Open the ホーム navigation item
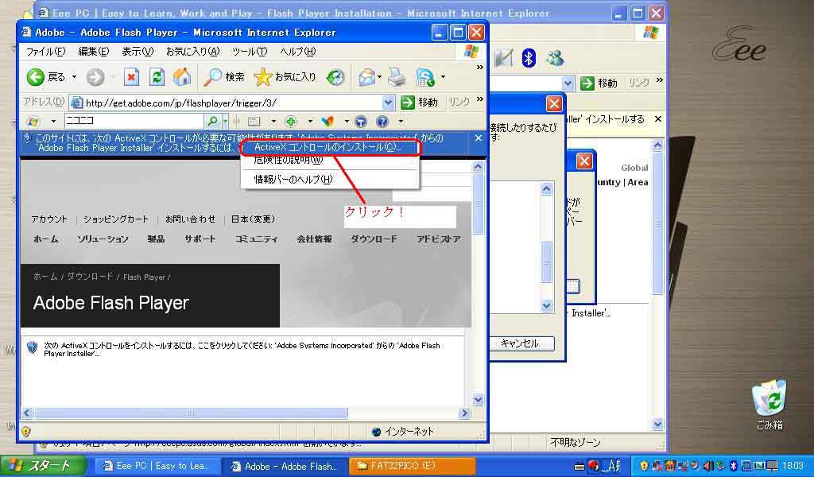Screen dimensions: 814x477 [x=45, y=239]
